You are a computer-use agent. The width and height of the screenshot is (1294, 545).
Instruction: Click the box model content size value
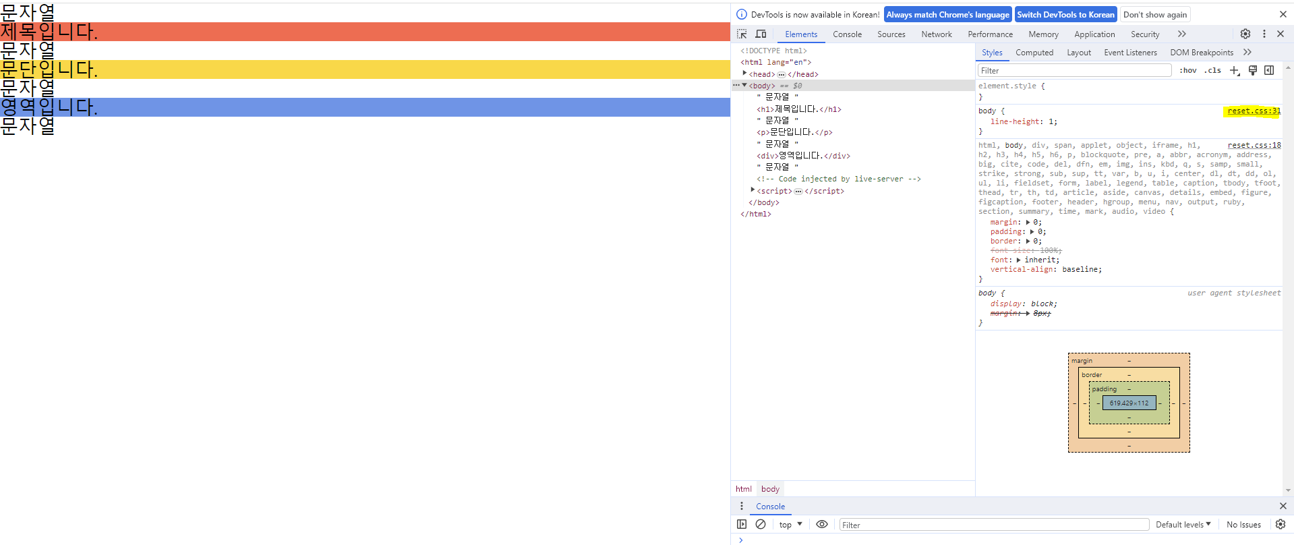pos(1129,403)
